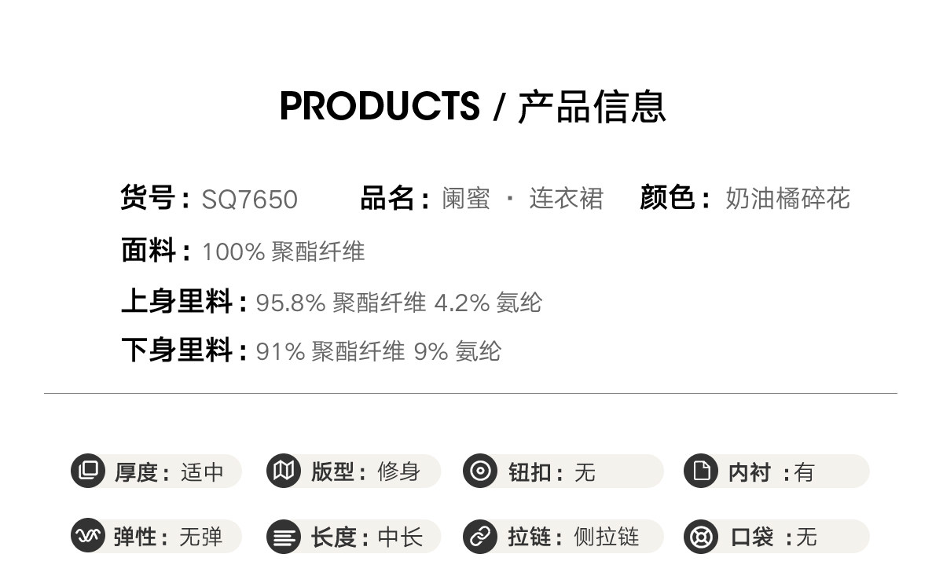Click the elasticity (弹性) wave icon
Viewport: 943px width, 587px height.
coord(88,537)
